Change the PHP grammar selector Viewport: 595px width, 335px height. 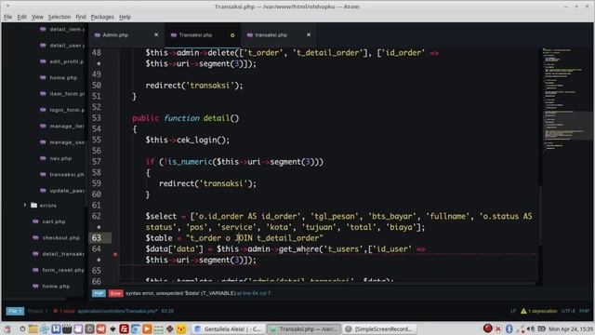(584, 311)
